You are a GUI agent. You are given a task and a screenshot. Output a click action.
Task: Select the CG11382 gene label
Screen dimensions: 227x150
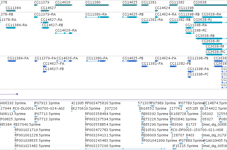(177, 2)
